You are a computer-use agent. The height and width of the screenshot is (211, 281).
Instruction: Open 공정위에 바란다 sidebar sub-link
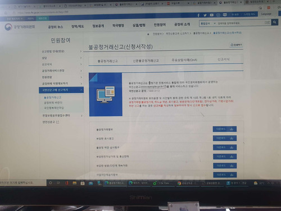[53, 102]
